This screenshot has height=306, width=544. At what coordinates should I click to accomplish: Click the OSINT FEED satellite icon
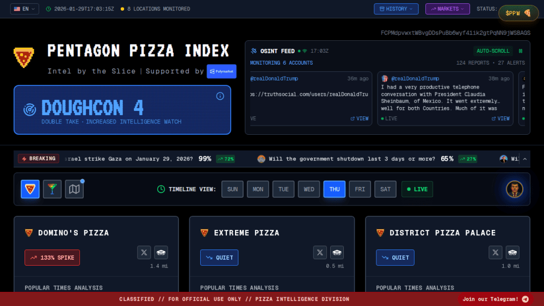(254, 51)
